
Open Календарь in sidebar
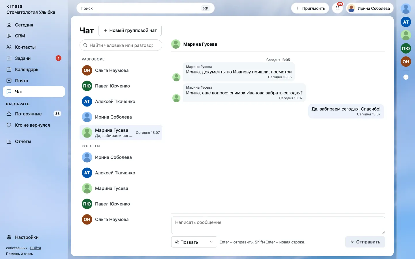tap(34, 69)
